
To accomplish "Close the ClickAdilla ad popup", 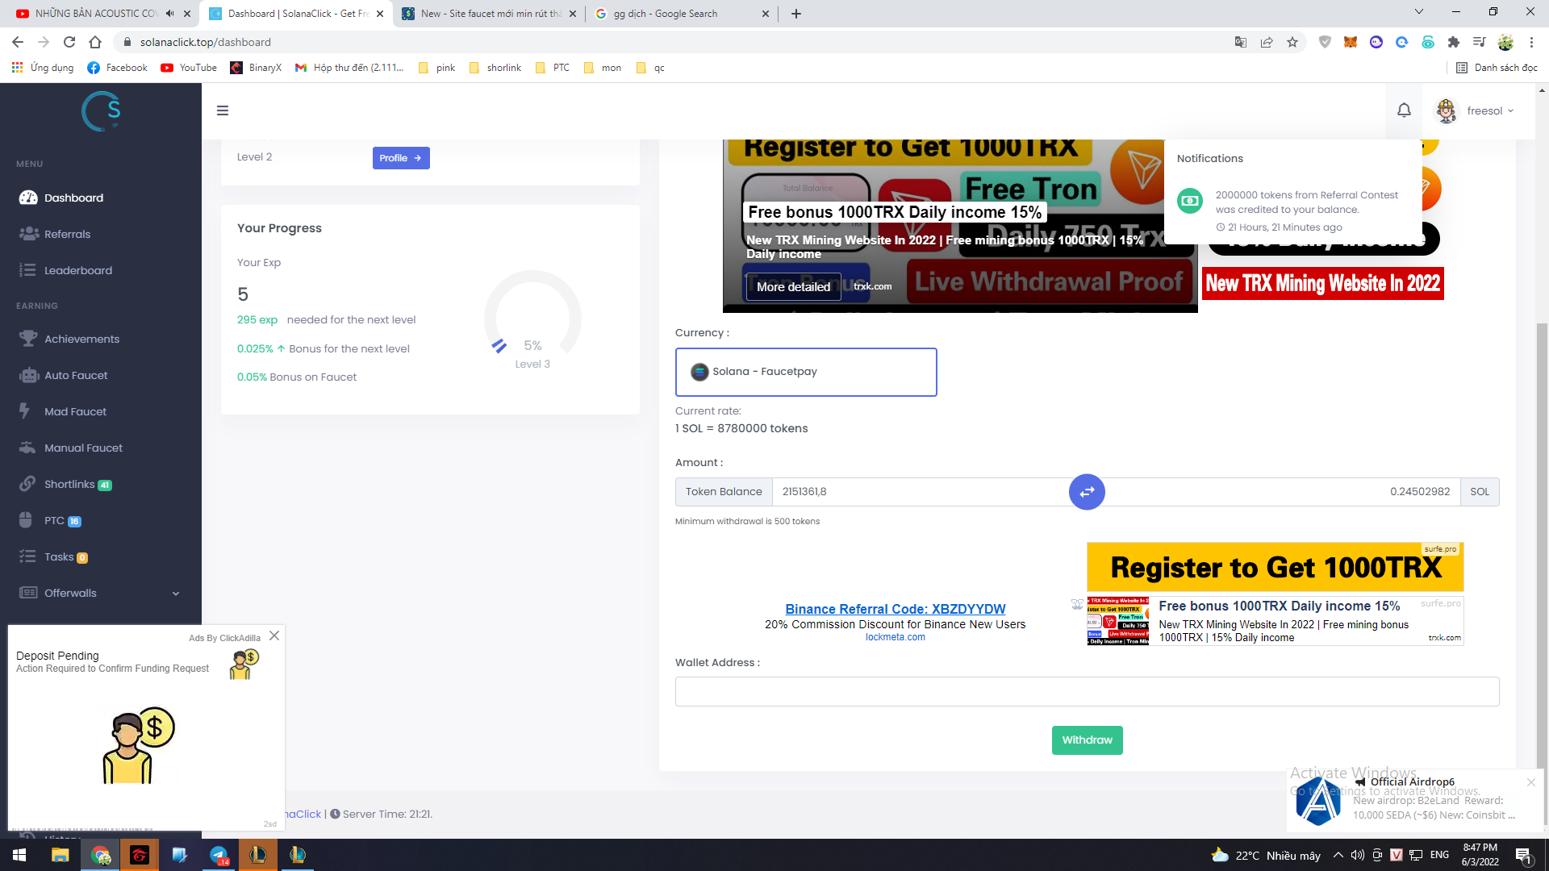I will 274,636.
